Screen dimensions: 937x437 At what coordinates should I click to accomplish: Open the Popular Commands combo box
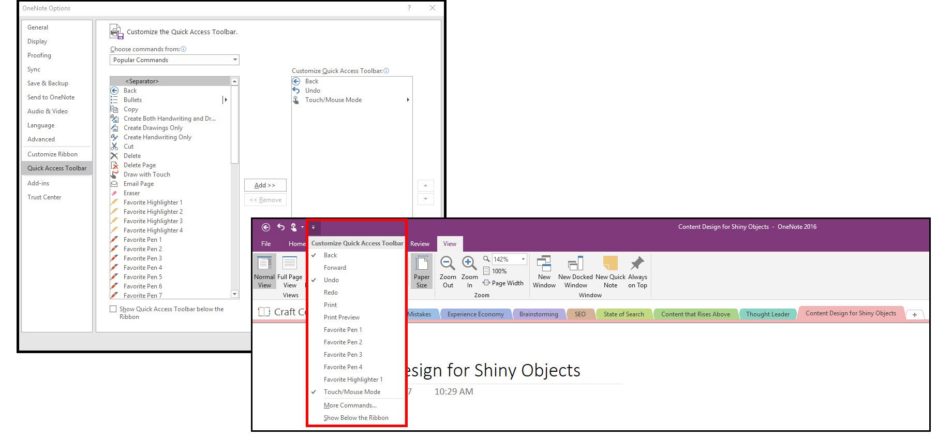pyautogui.click(x=174, y=60)
